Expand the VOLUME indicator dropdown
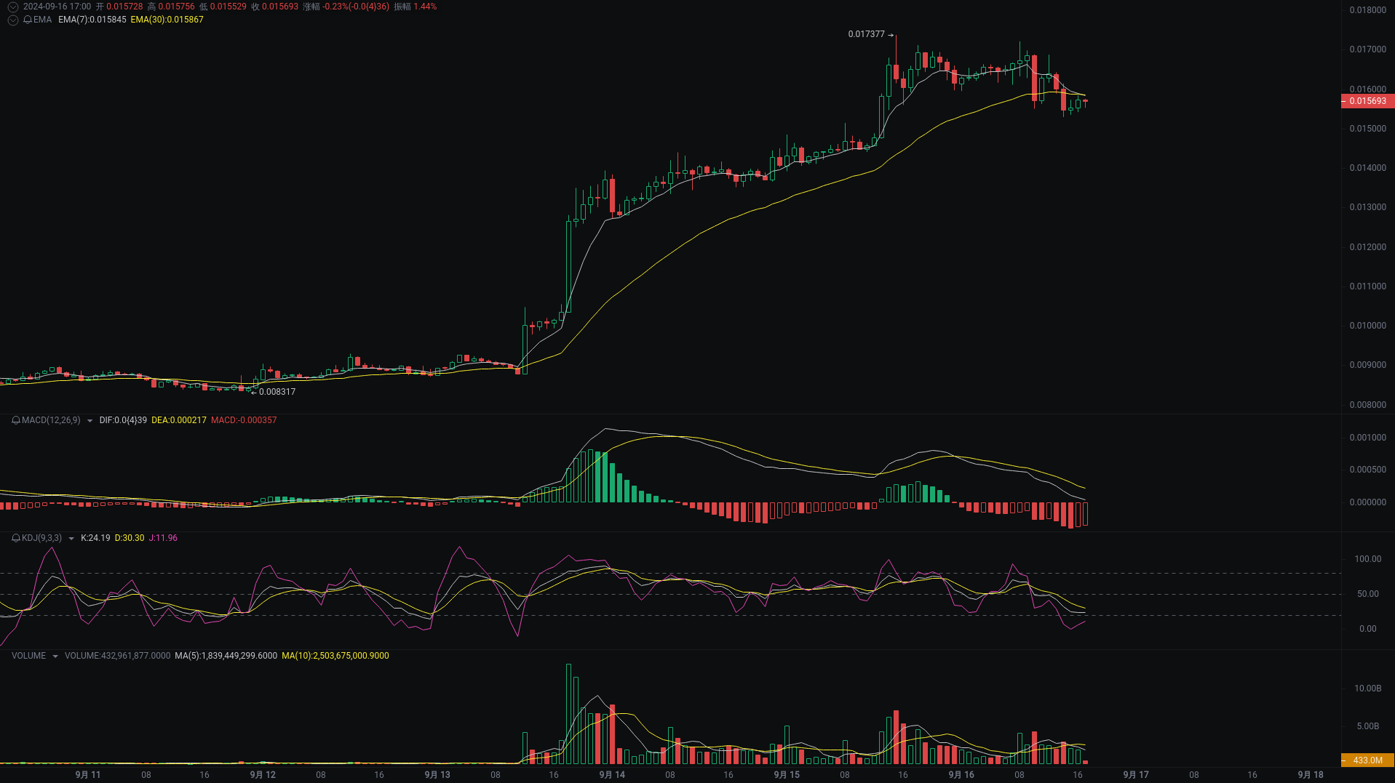The image size is (1395, 783). coord(55,655)
